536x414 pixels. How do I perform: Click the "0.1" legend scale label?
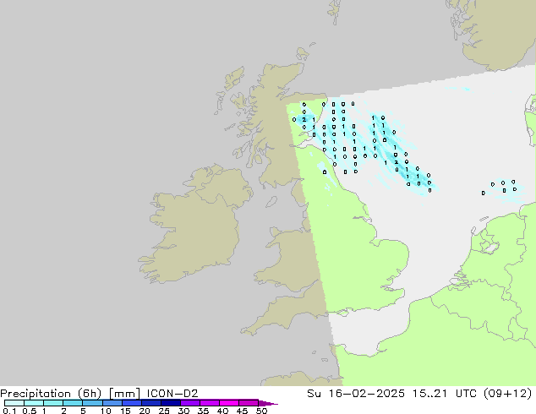click(9, 411)
